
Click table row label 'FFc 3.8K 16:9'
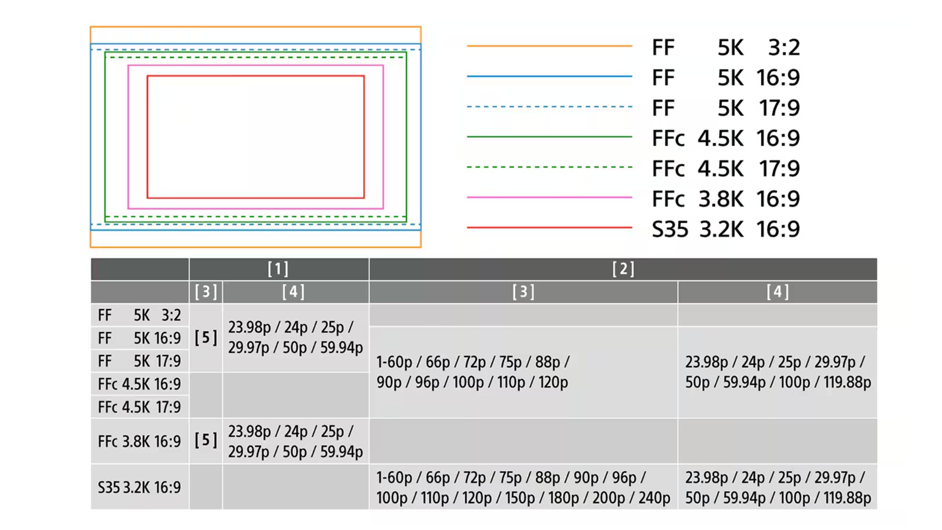[x=140, y=441]
